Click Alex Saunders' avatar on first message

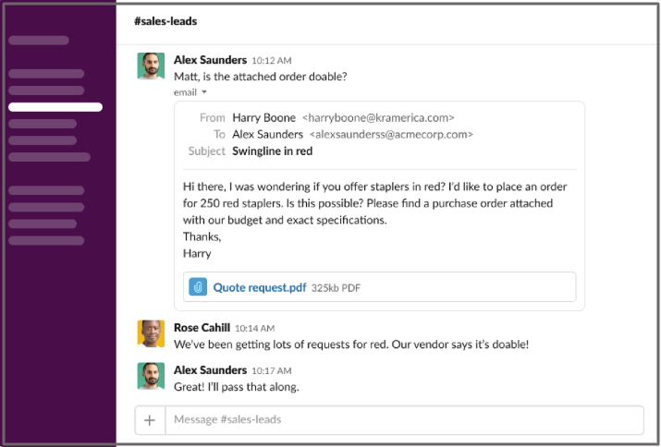pyautogui.click(x=151, y=66)
